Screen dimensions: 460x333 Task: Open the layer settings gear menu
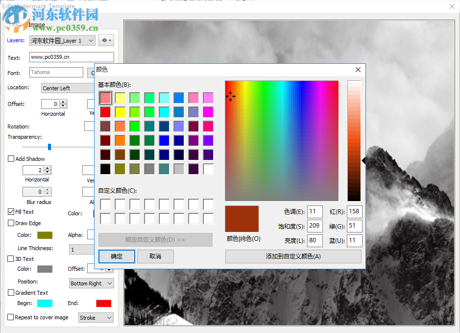(106, 40)
